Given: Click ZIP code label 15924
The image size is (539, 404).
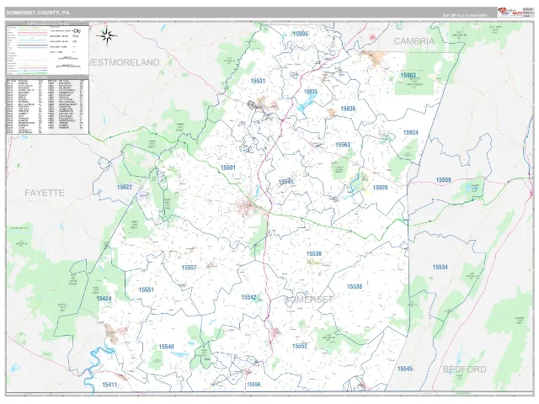Looking at the screenshot, I should pos(411,132).
